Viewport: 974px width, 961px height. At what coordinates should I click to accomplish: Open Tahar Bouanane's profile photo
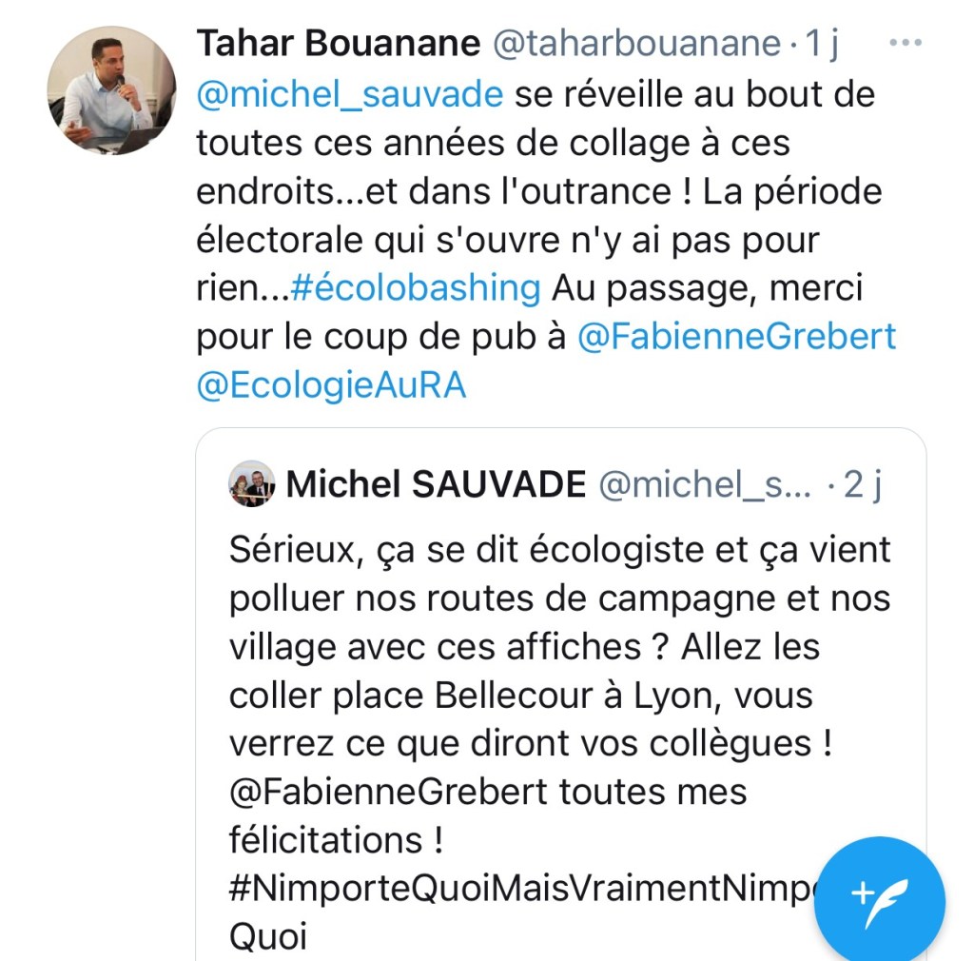(112, 90)
